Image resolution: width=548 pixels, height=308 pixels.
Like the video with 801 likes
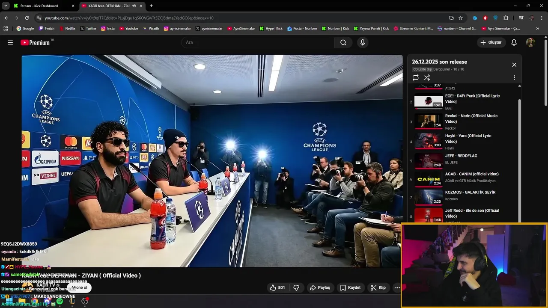click(x=277, y=287)
